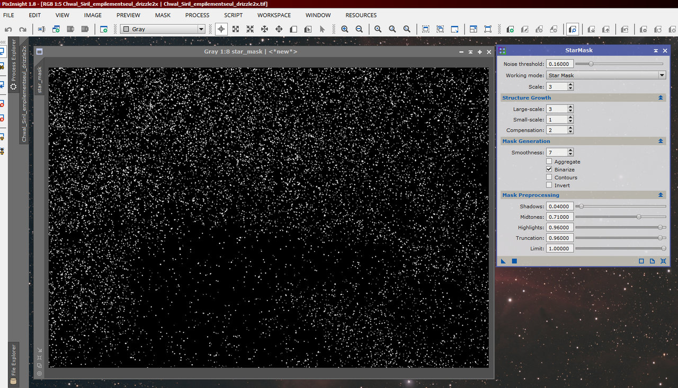Uncheck the Binarize checkbox
Image resolution: width=678 pixels, height=388 pixels.
[x=549, y=170]
